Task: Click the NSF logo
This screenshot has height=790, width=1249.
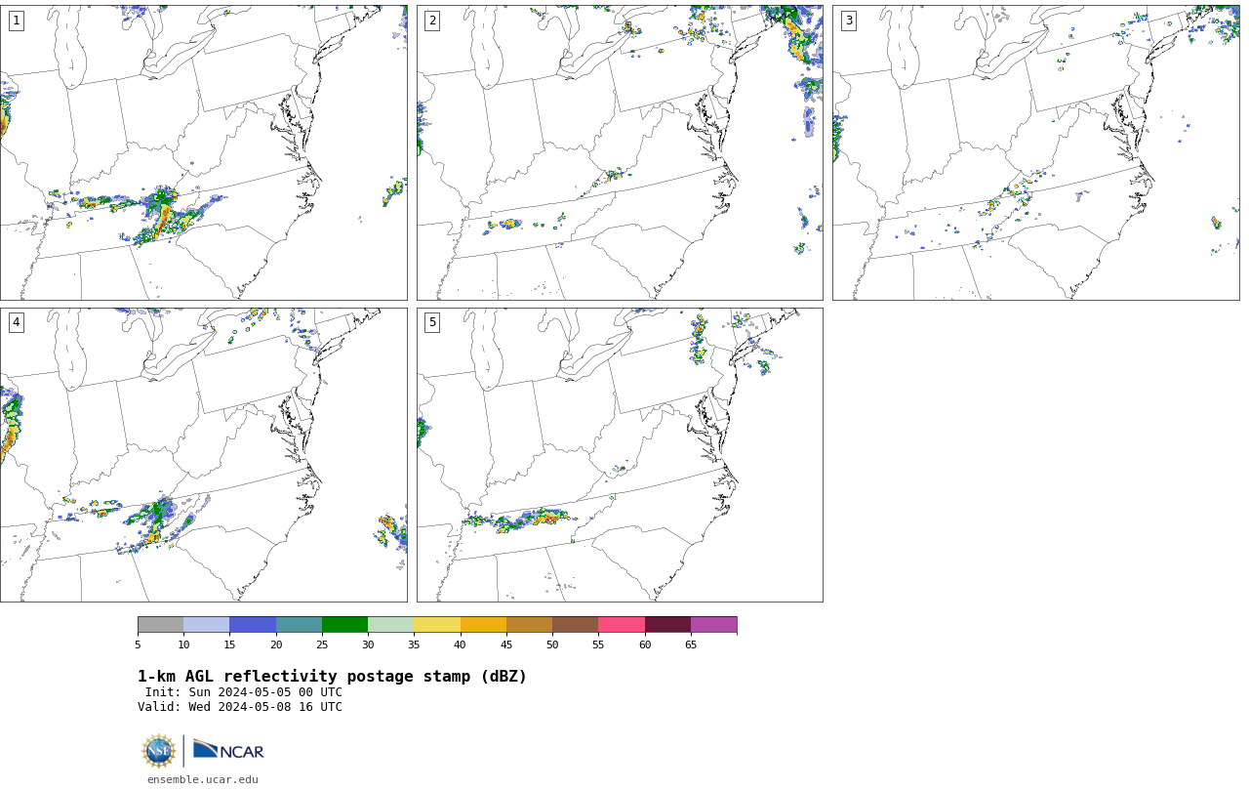Action: [x=159, y=751]
